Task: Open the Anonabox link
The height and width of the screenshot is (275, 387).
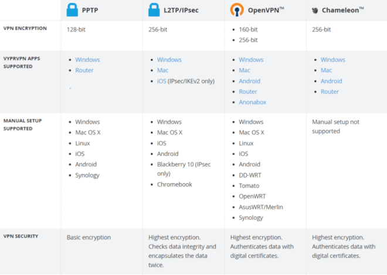Action: coord(252,102)
